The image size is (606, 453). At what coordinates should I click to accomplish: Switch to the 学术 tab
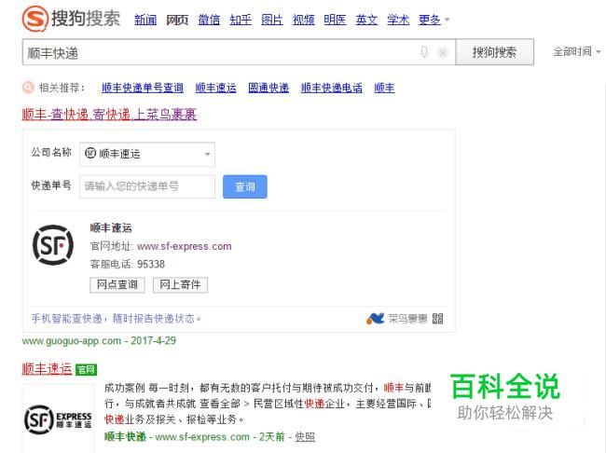click(398, 20)
